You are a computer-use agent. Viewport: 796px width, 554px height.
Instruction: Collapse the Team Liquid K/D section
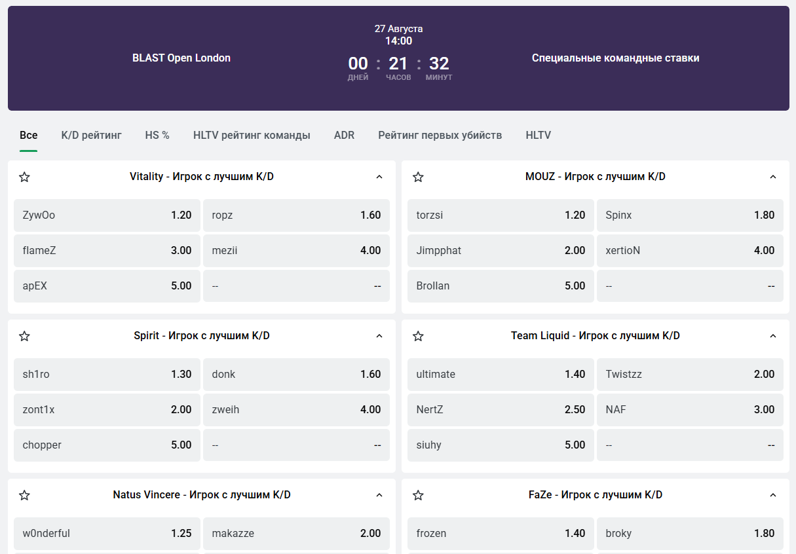[772, 336]
